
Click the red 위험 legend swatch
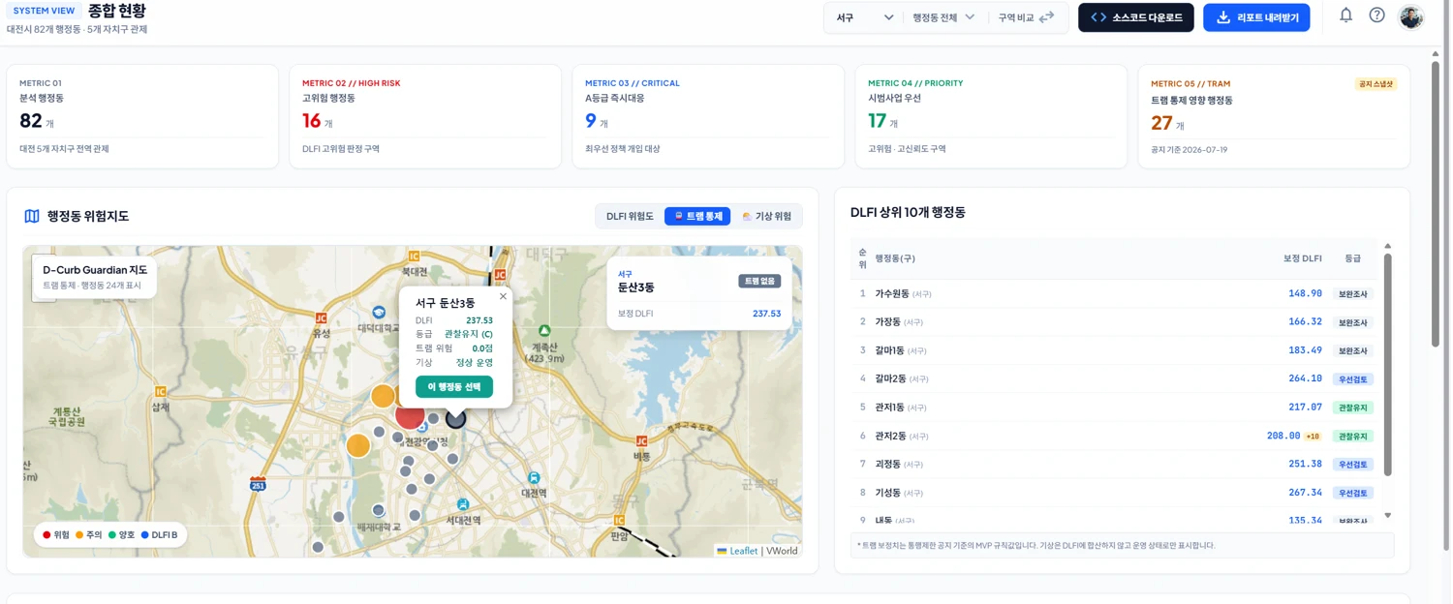point(46,534)
